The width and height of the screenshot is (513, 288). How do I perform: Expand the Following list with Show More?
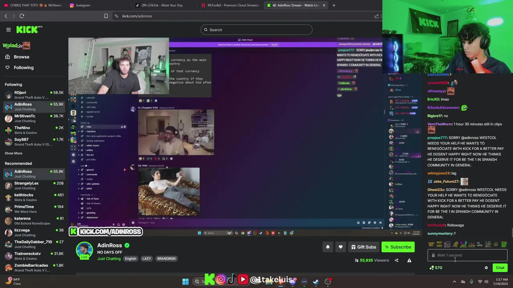(13, 153)
